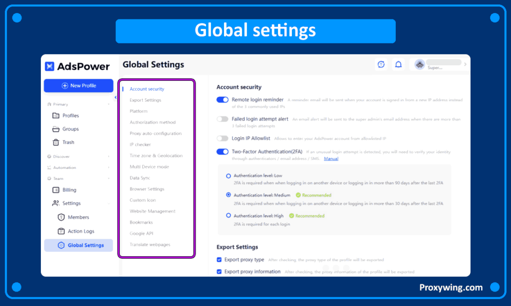Viewport: 511px width, 306px height.
Task: Select Authentication level: High
Action: coord(229,216)
